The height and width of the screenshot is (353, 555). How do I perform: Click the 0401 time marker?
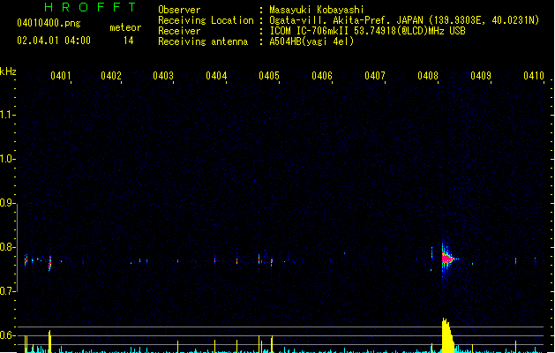pos(61,76)
